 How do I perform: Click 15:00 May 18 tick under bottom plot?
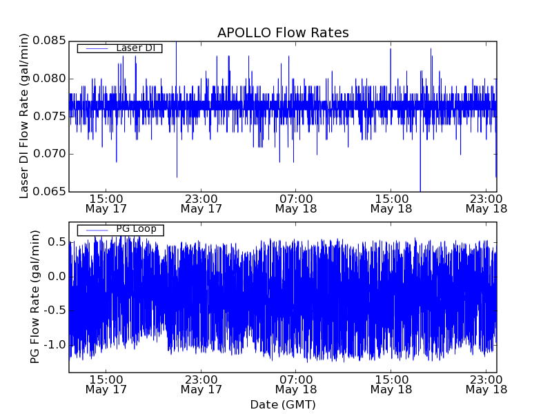click(391, 384)
